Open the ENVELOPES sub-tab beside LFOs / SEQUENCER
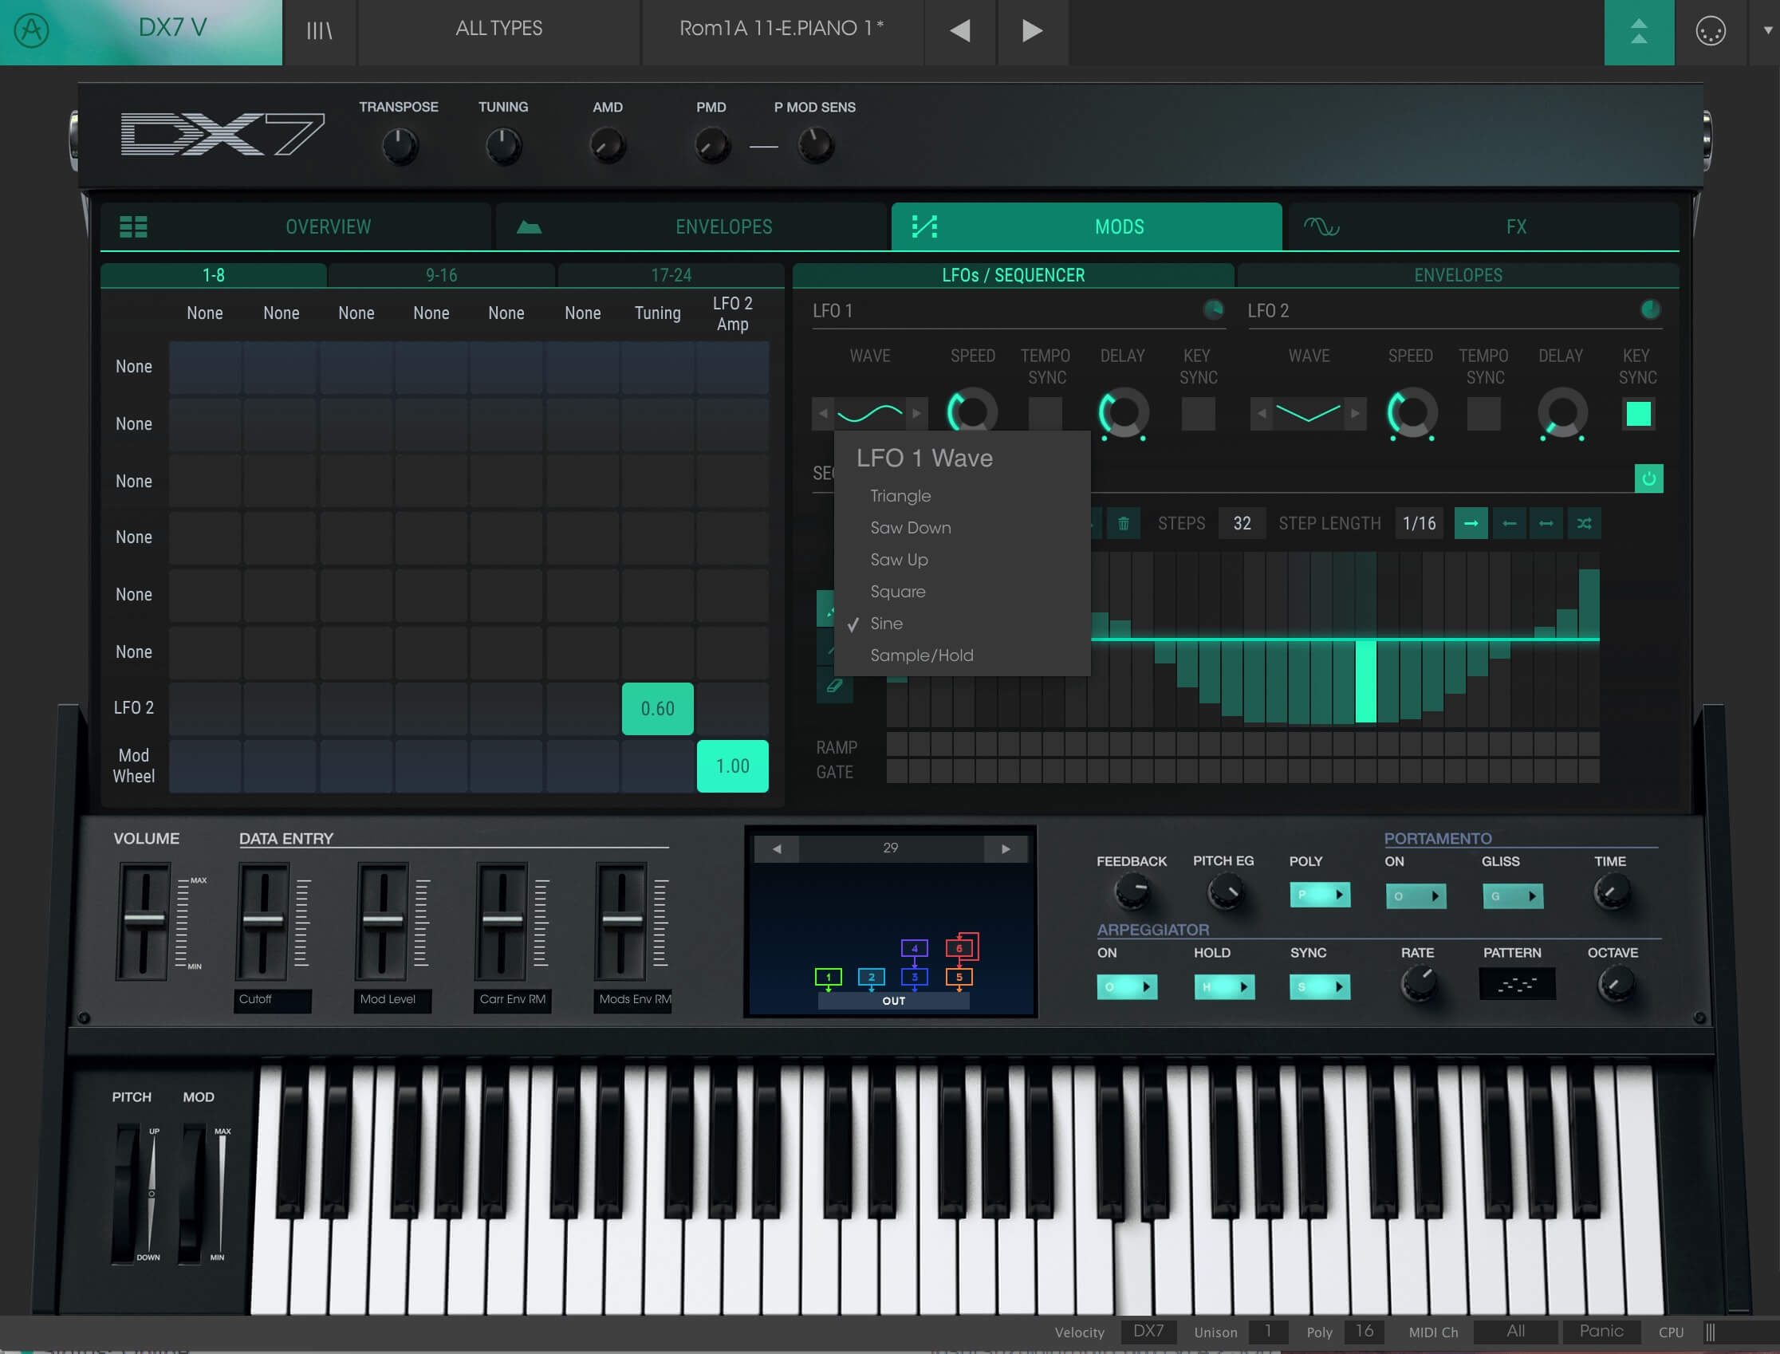Image resolution: width=1780 pixels, height=1354 pixels. coord(1458,275)
